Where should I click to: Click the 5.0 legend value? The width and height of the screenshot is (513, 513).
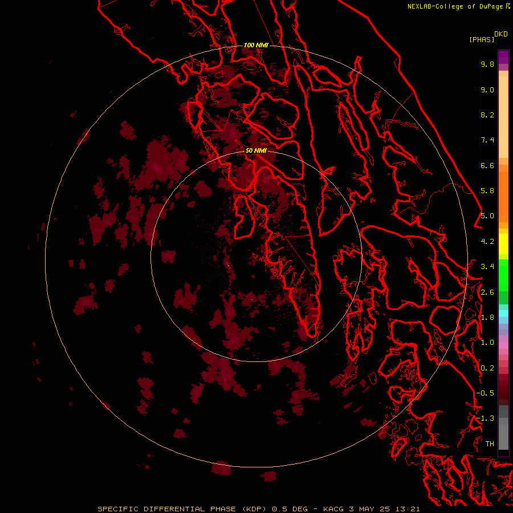click(487, 216)
